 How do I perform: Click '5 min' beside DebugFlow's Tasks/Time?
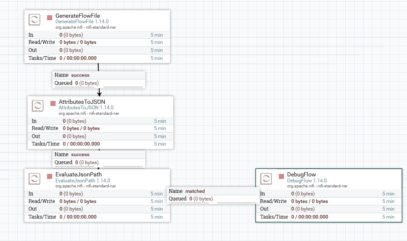[x=388, y=217]
